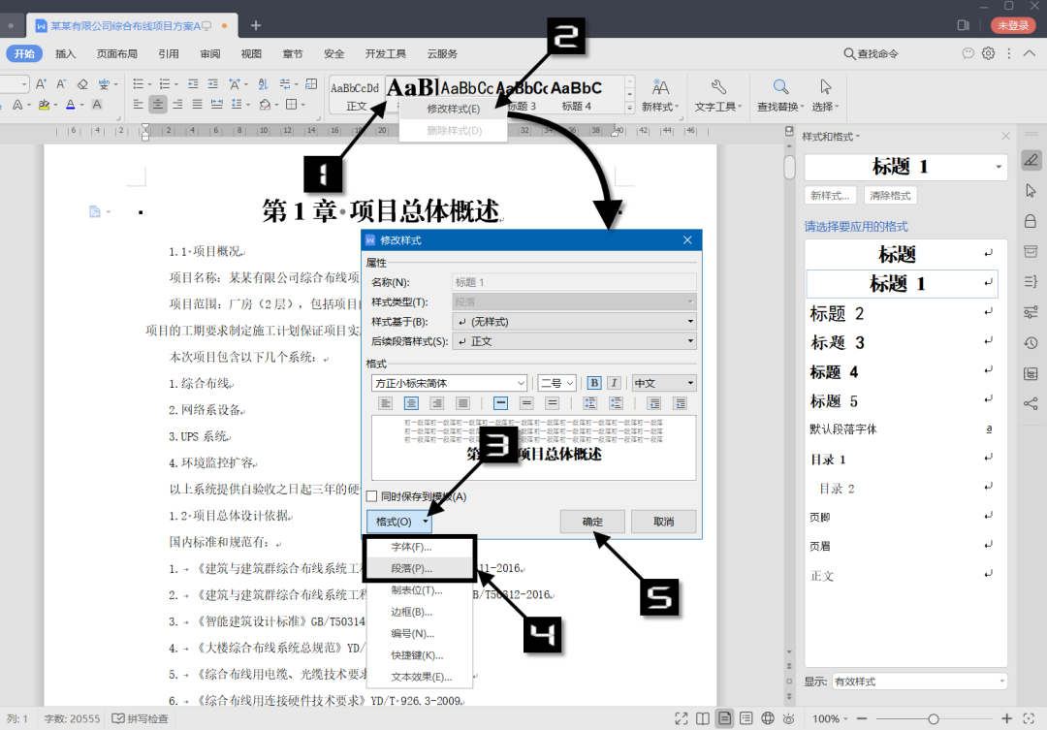The height and width of the screenshot is (730, 1047).
Task: Click 查找命令 search field
Action: coord(872,54)
